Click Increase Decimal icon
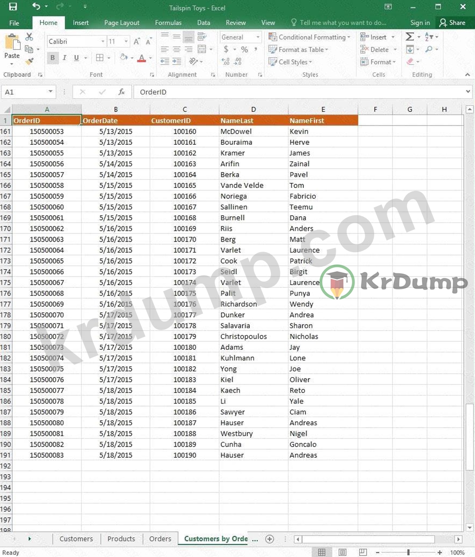The width and height of the screenshot is (475, 557). tap(225, 61)
